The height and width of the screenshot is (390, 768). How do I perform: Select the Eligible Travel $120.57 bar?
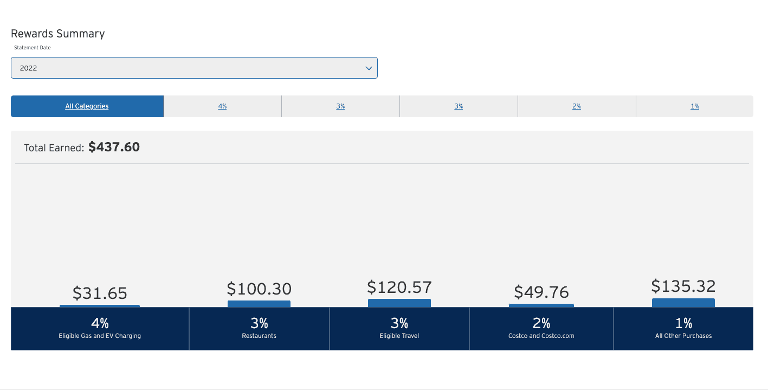coord(399,303)
